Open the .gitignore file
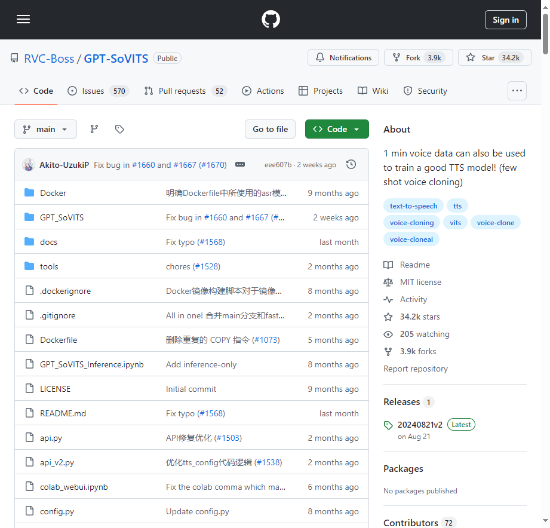The height and width of the screenshot is (528, 550). 57,316
